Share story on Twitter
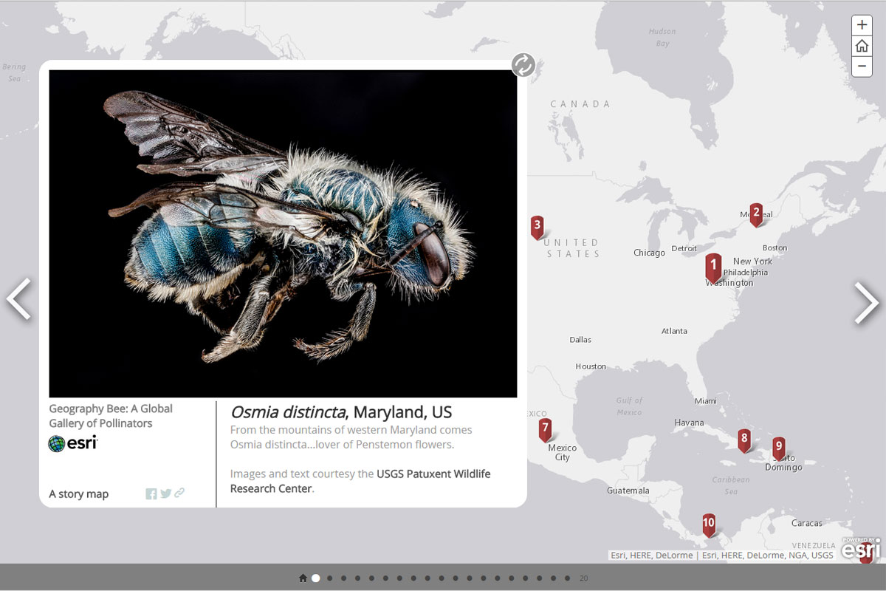 pos(165,494)
